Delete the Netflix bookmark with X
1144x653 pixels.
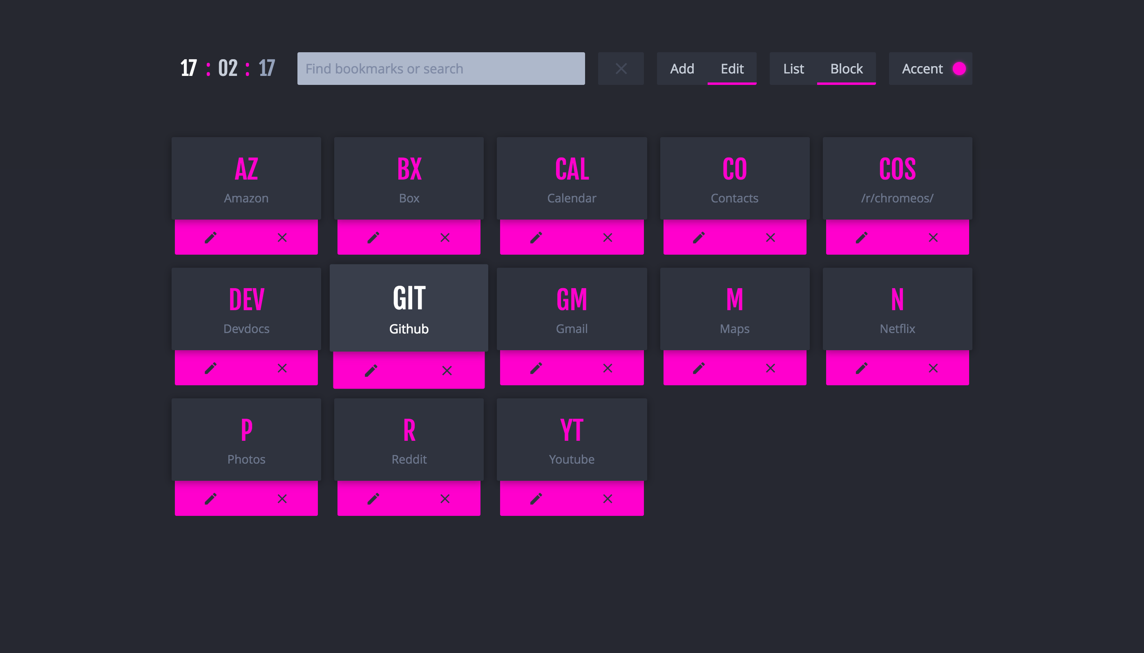pyautogui.click(x=932, y=368)
